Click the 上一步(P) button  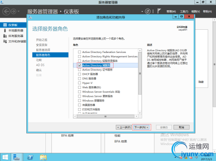[x=124, y=127]
